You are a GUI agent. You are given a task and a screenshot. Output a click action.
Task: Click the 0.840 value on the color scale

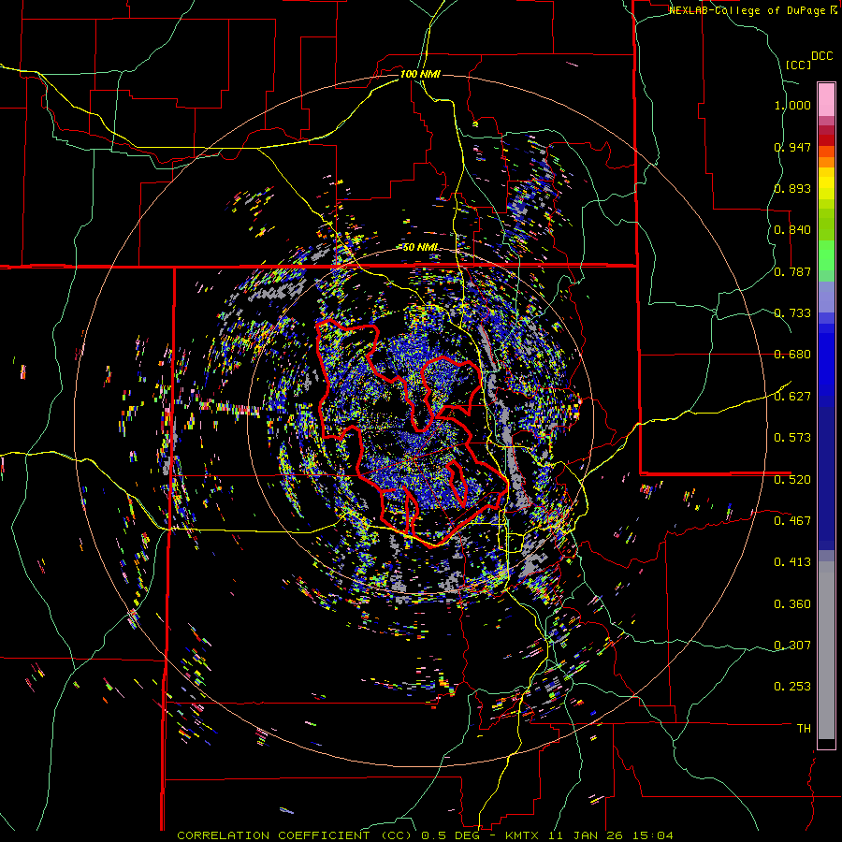point(792,230)
